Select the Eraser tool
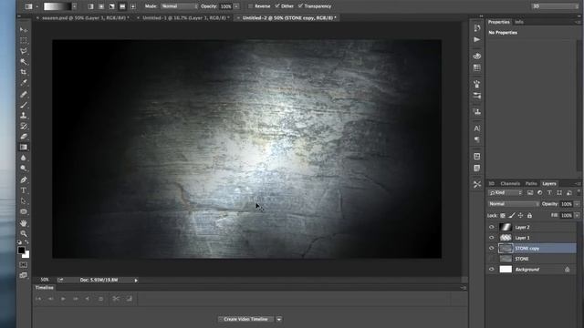This screenshot has height=328, width=584. [24, 137]
